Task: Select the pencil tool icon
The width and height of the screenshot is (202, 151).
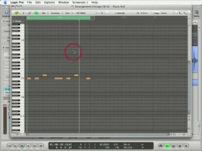Action: (185, 13)
